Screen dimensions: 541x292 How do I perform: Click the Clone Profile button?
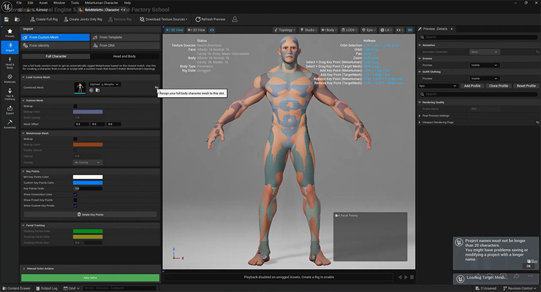click(498, 86)
